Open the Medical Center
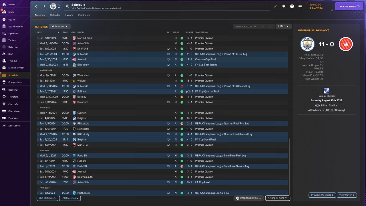The height and width of the screenshot is (206, 366). [15, 68]
